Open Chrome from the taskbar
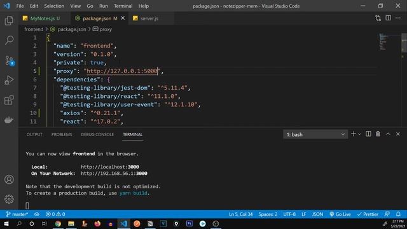 (x=58, y=223)
